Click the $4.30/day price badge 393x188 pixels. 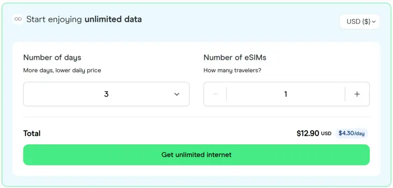pyautogui.click(x=351, y=133)
